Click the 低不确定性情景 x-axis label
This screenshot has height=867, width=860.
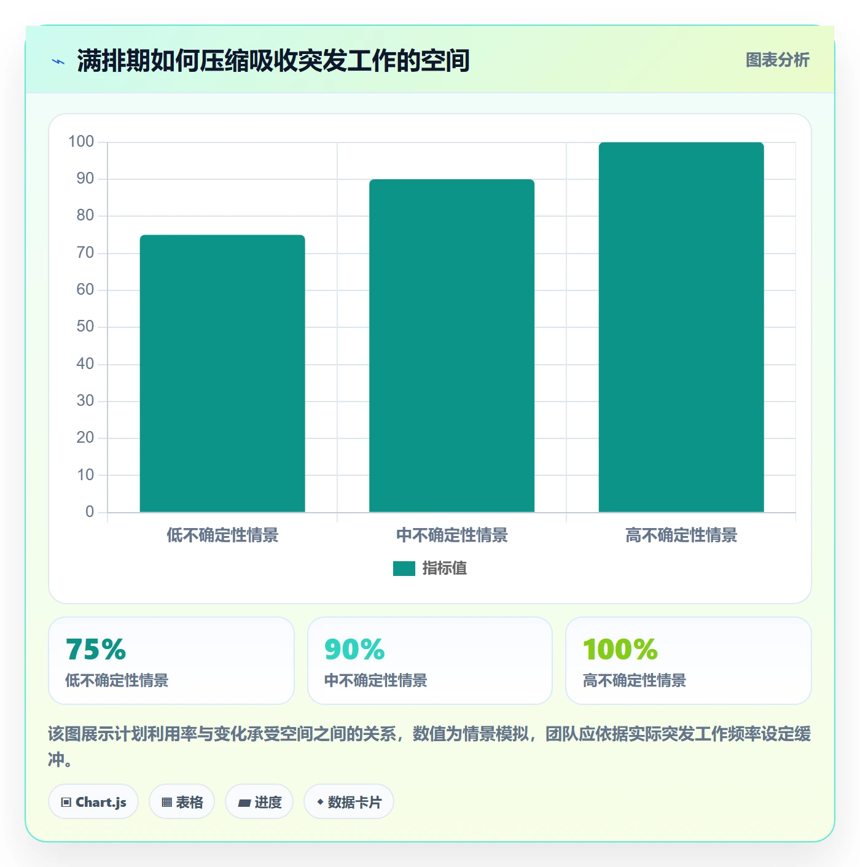[x=222, y=535]
